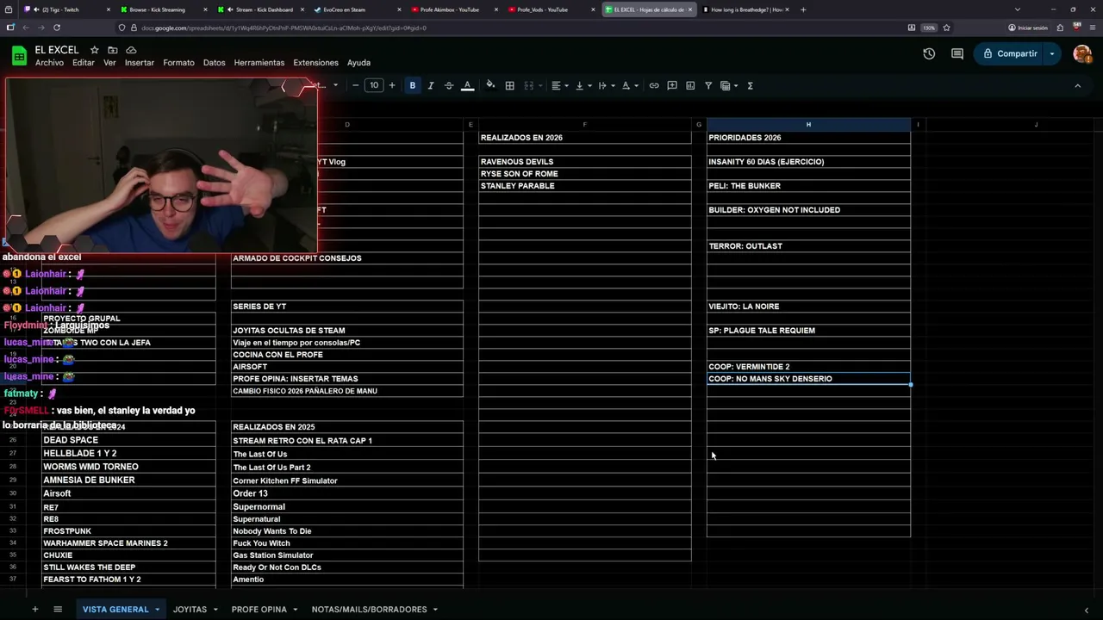This screenshot has height=620, width=1103.
Task: Open JOYITAS tab dropdown arrow
Action: pyautogui.click(x=214, y=609)
